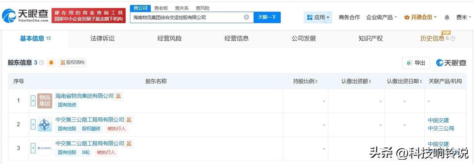474x164 pixels.
Task: Open 中交三局 related link
Action: pyautogui.click(x=441, y=128)
